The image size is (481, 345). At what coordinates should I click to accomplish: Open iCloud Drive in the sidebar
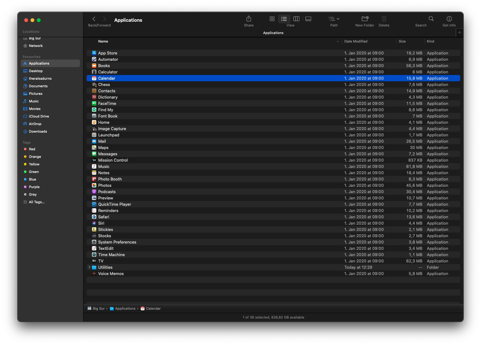[x=50, y=116]
